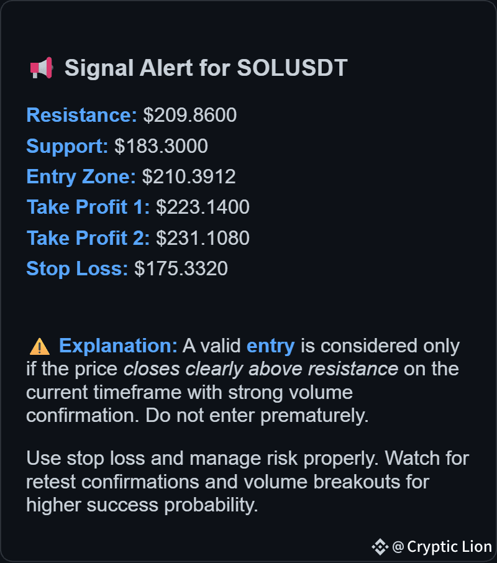The image size is (497, 563).
Task: Click the Entry Zone label
Action: 81,176
